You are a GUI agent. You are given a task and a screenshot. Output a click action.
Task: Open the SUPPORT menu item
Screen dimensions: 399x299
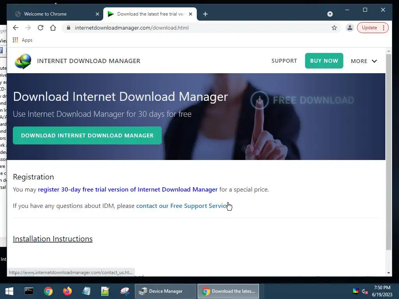point(284,61)
